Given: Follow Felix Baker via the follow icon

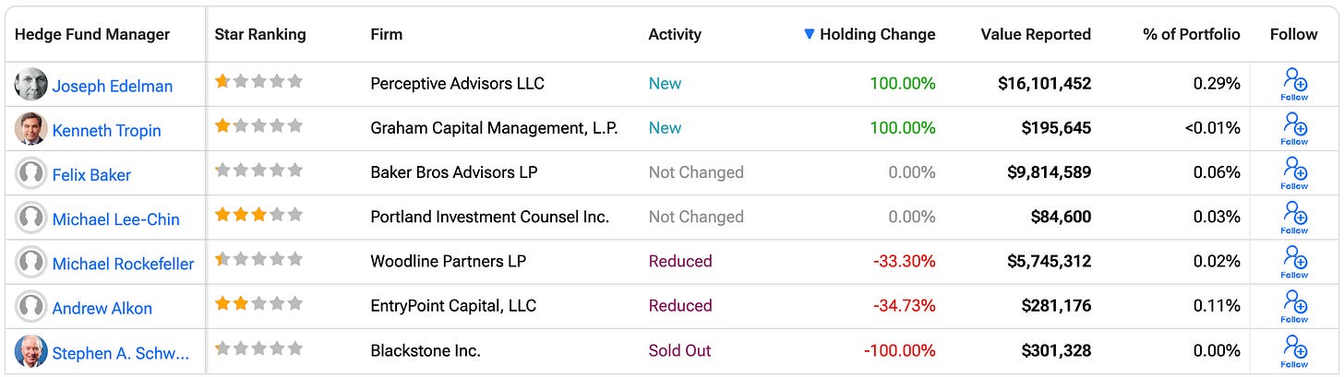Looking at the screenshot, I should coord(1294,170).
